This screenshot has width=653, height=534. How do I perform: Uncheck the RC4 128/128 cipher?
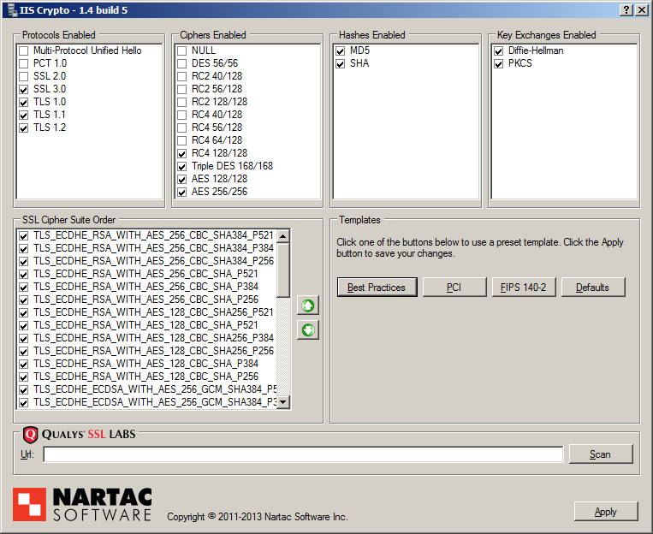[182, 153]
